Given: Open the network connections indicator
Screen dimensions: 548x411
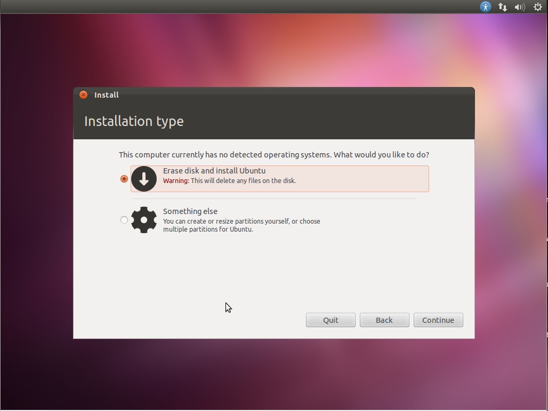Looking at the screenshot, I should 503,7.
